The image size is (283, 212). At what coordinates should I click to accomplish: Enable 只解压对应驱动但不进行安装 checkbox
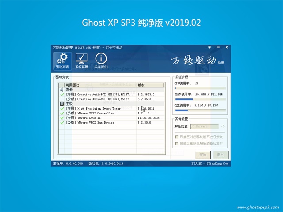176,137
